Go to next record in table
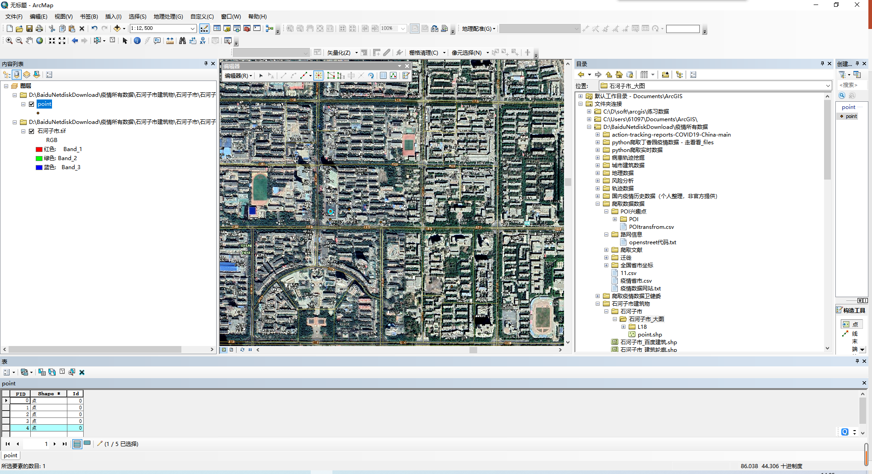The height and width of the screenshot is (474, 872). click(55, 444)
